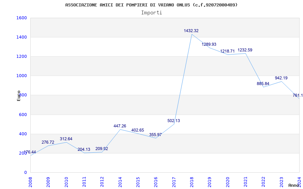The height and width of the screenshot is (189, 303).
Task: Click the Importi subtitle
Action: [151, 13]
